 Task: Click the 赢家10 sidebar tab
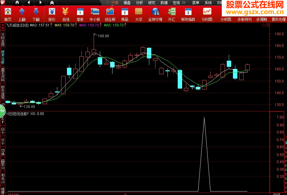[3, 165]
